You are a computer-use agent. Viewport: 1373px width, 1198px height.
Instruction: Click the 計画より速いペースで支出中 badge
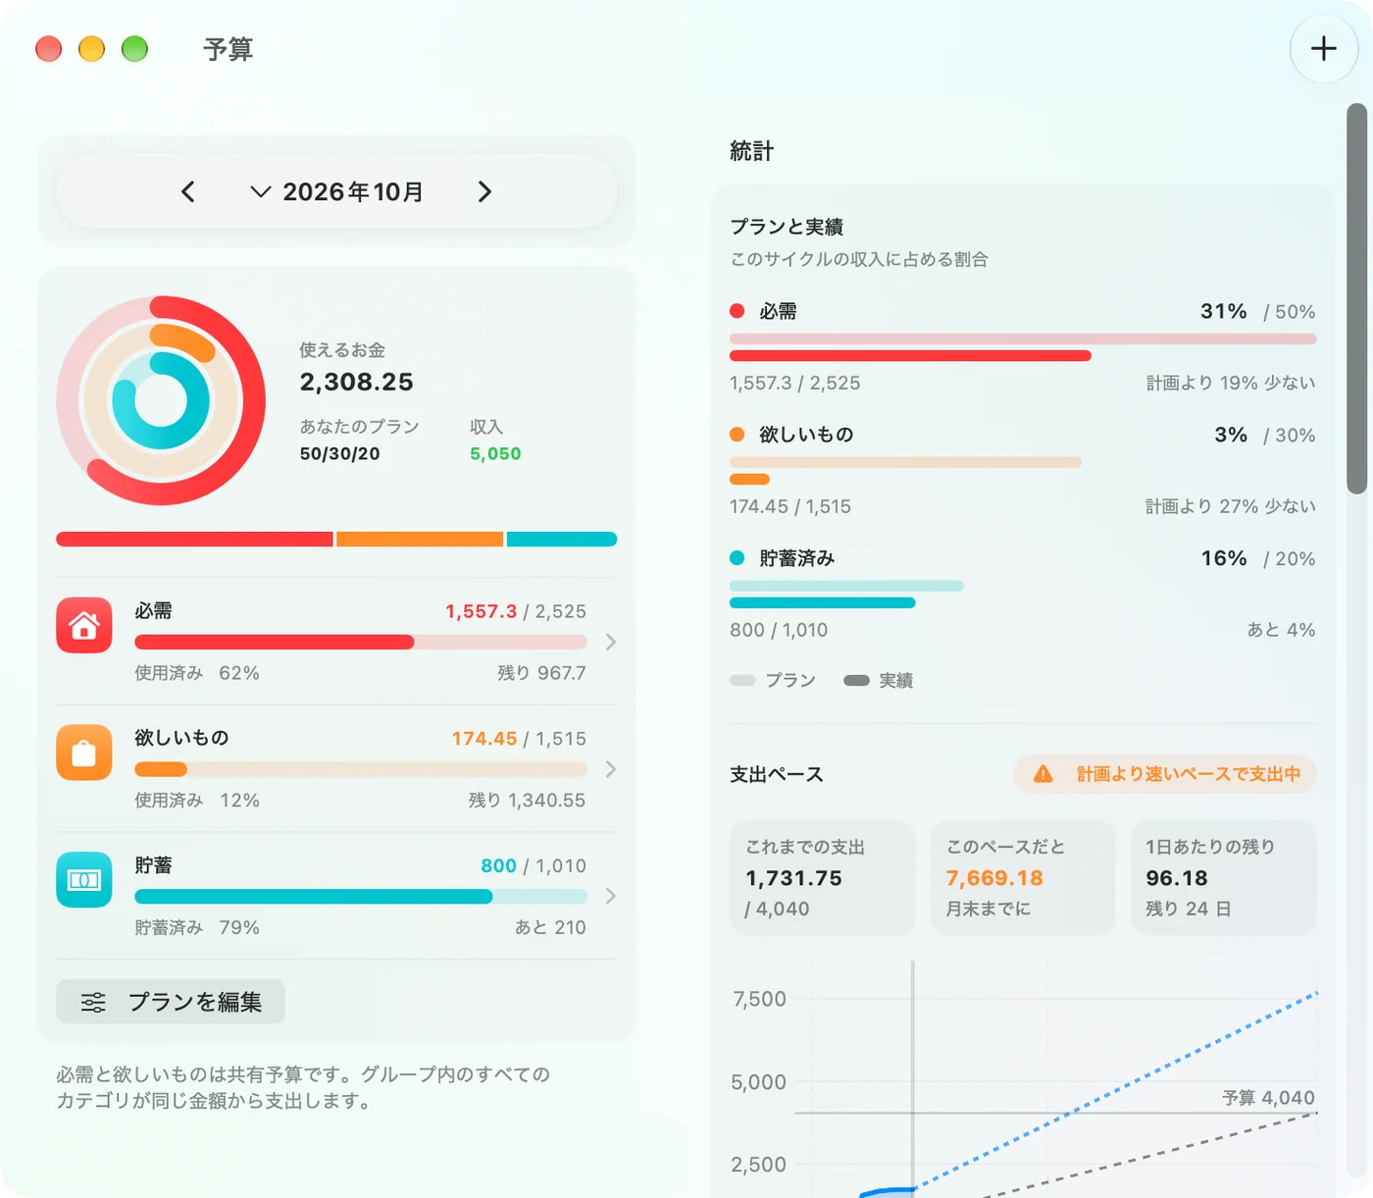click(x=1165, y=774)
